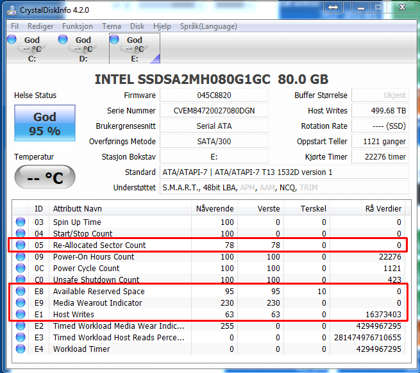This screenshot has height=373, width=420.
Task: Click the status orb for row E2
Action: pos(21,326)
